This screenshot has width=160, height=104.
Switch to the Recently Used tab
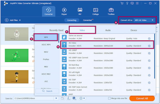coord(56,30)
